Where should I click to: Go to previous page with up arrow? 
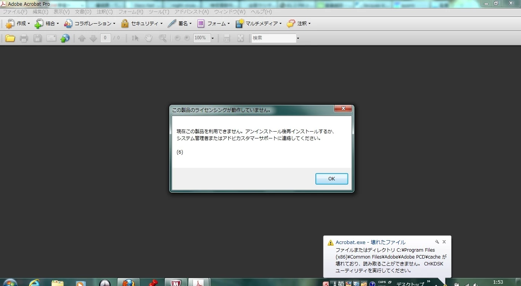[82, 38]
